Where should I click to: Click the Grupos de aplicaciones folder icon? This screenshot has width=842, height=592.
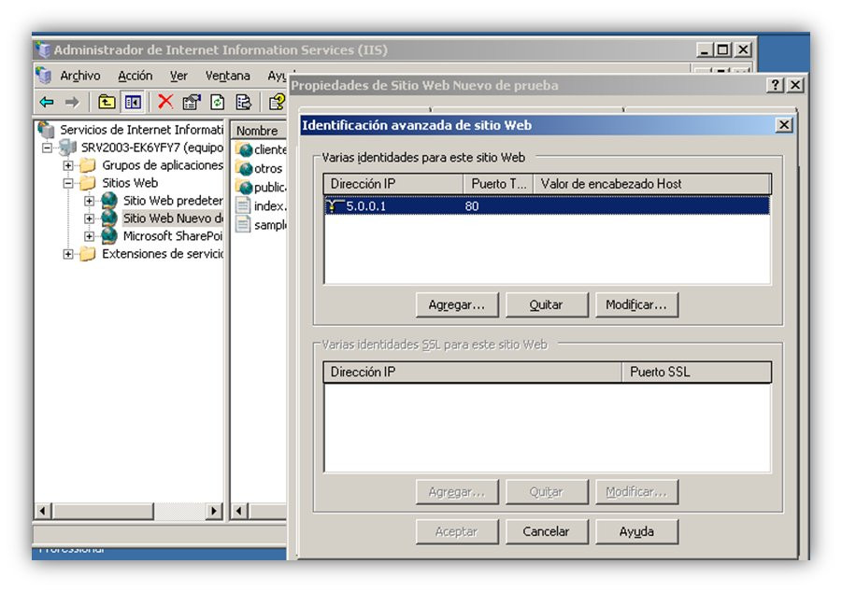coord(88,164)
